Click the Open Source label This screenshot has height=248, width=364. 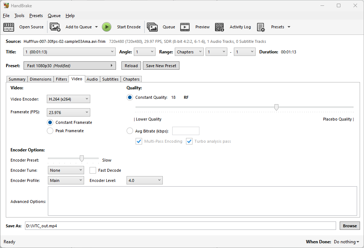click(x=31, y=27)
